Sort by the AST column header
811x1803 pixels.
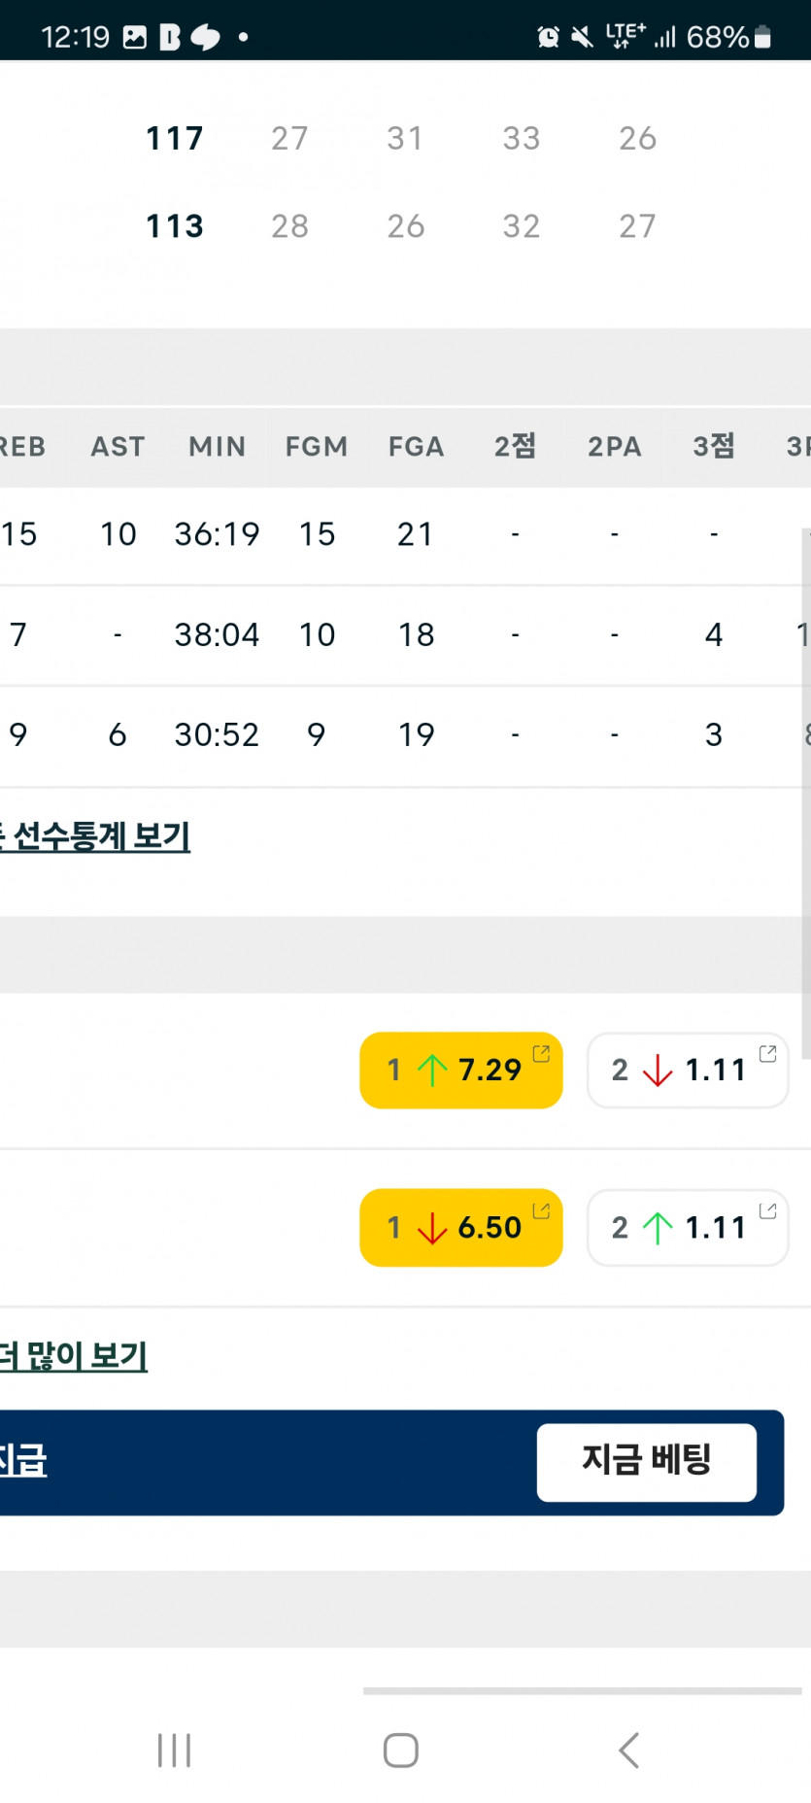point(118,446)
